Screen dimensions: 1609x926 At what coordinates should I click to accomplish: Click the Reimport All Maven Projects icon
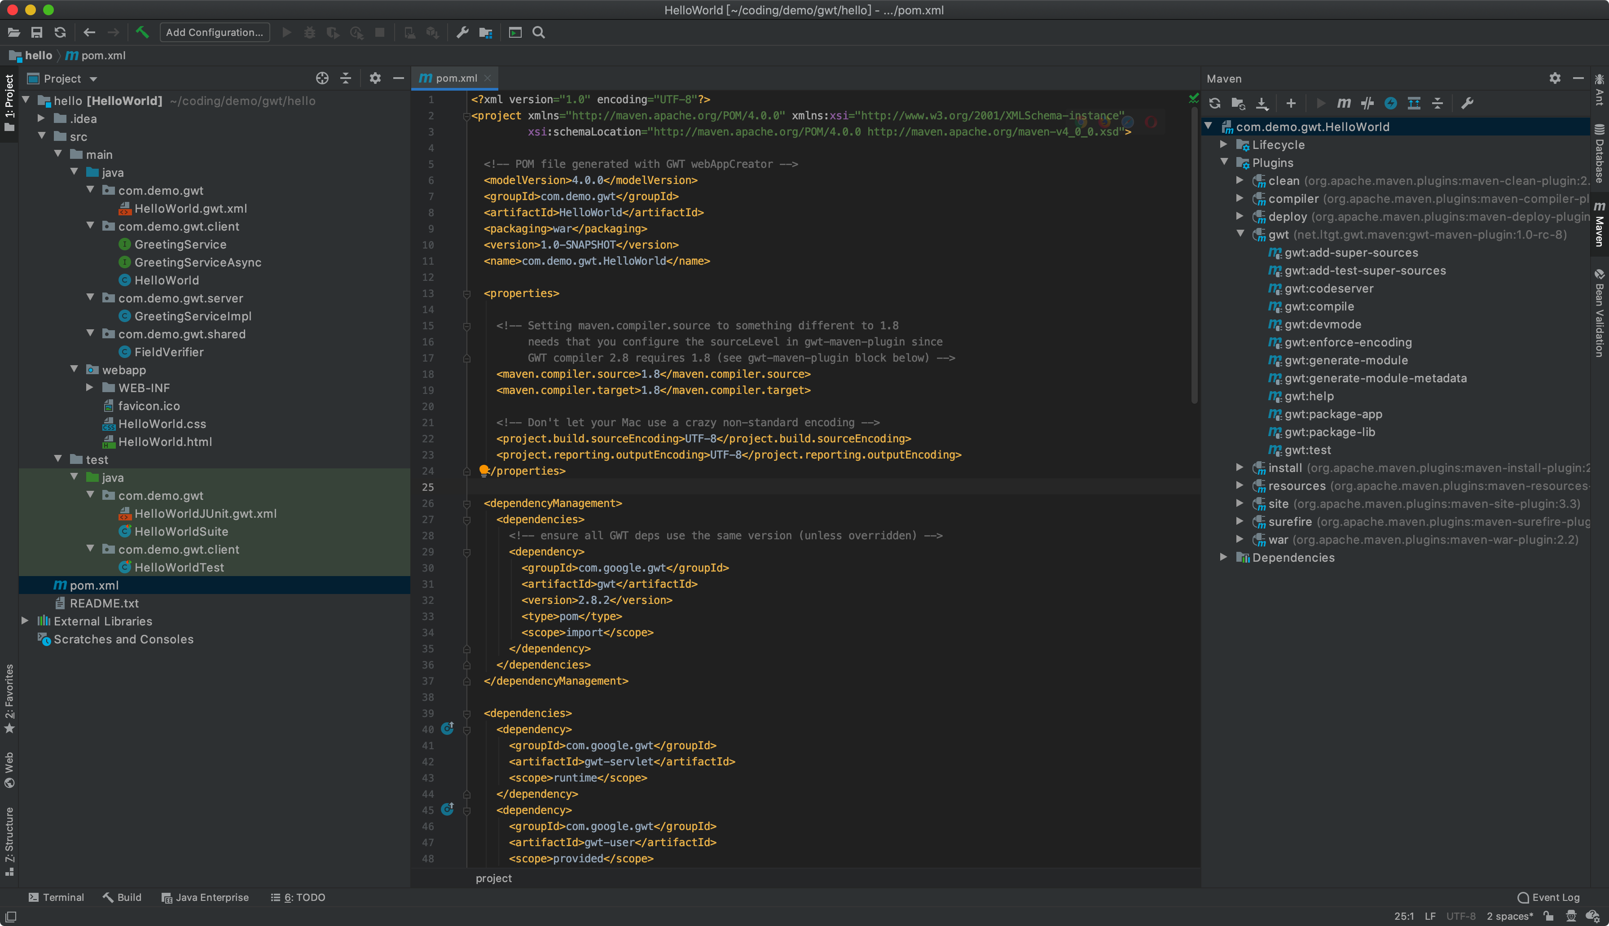click(x=1214, y=103)
